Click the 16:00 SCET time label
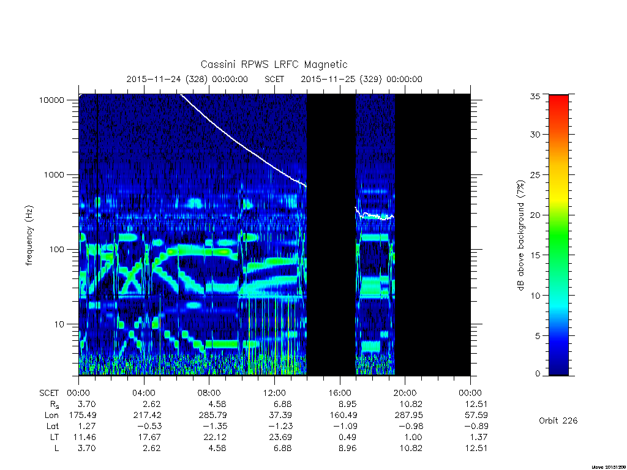This screenshot has height=470, width=627. click(339, 393)
